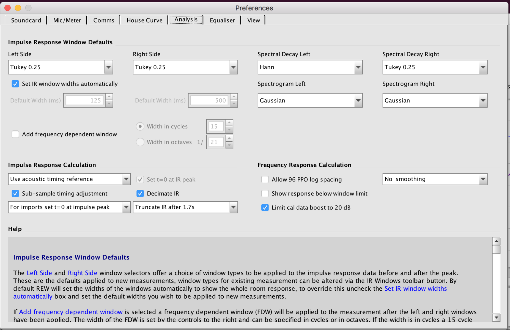This screenshot has height=330, width=510.
Task: Click the Add frequency dependent window help link
Action: [71, 312]
